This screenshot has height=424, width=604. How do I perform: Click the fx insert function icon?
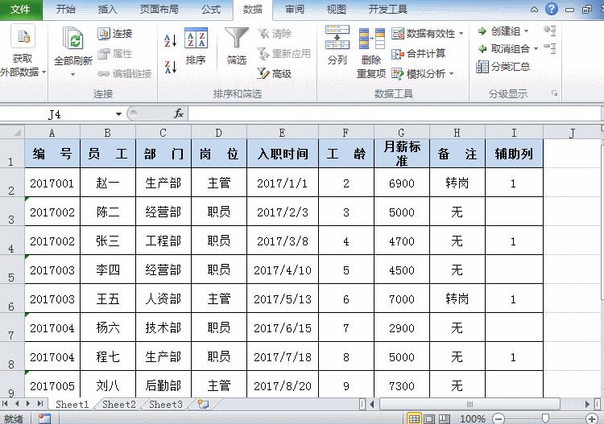[179, 113]
